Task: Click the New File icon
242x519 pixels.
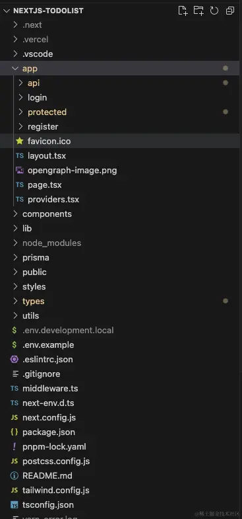Action: (x=183, y=11)
